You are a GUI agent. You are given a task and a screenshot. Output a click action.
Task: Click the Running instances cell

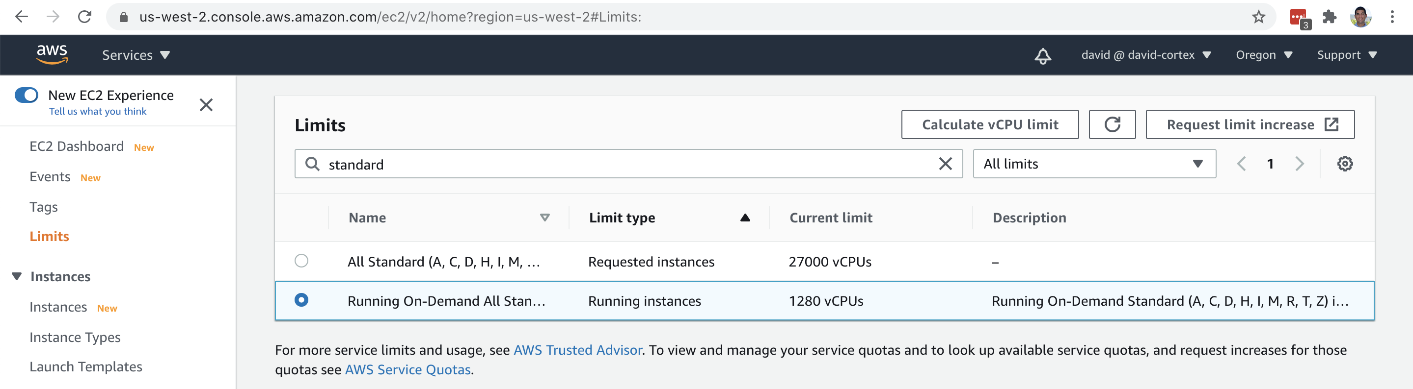[x=645, y=301]
